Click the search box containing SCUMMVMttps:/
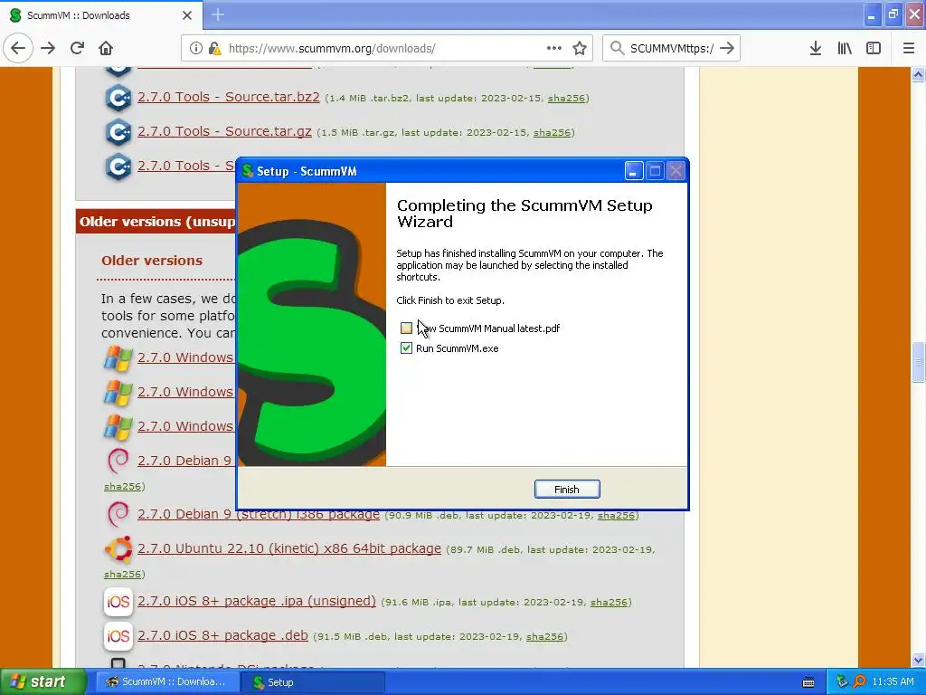 pyautogui.click(x=672, y=48)
